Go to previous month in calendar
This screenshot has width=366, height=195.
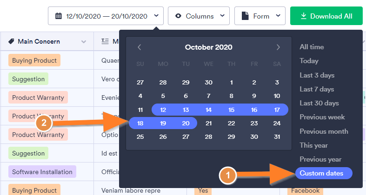click(x=139, y=47)
